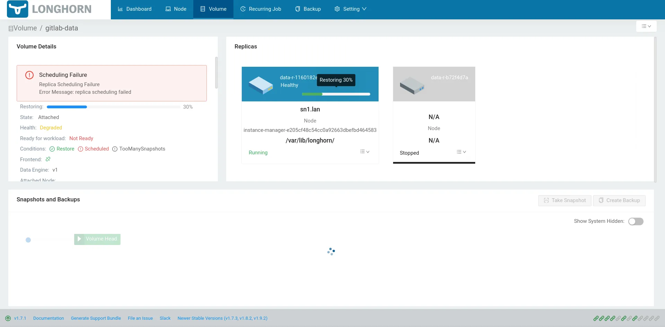Click the Scheduling Failure warning icon

[x=29, y=75]
